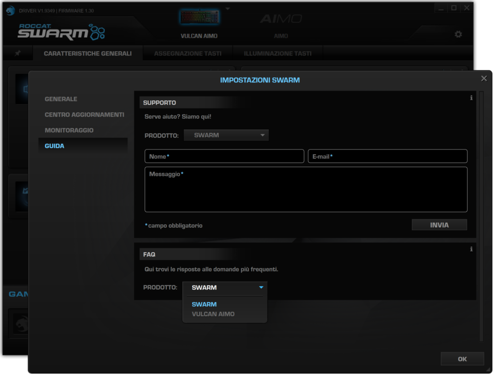Show info for Supporto panel
The width and height of the screenshot is (494, 375).
[x=471, y=98]
